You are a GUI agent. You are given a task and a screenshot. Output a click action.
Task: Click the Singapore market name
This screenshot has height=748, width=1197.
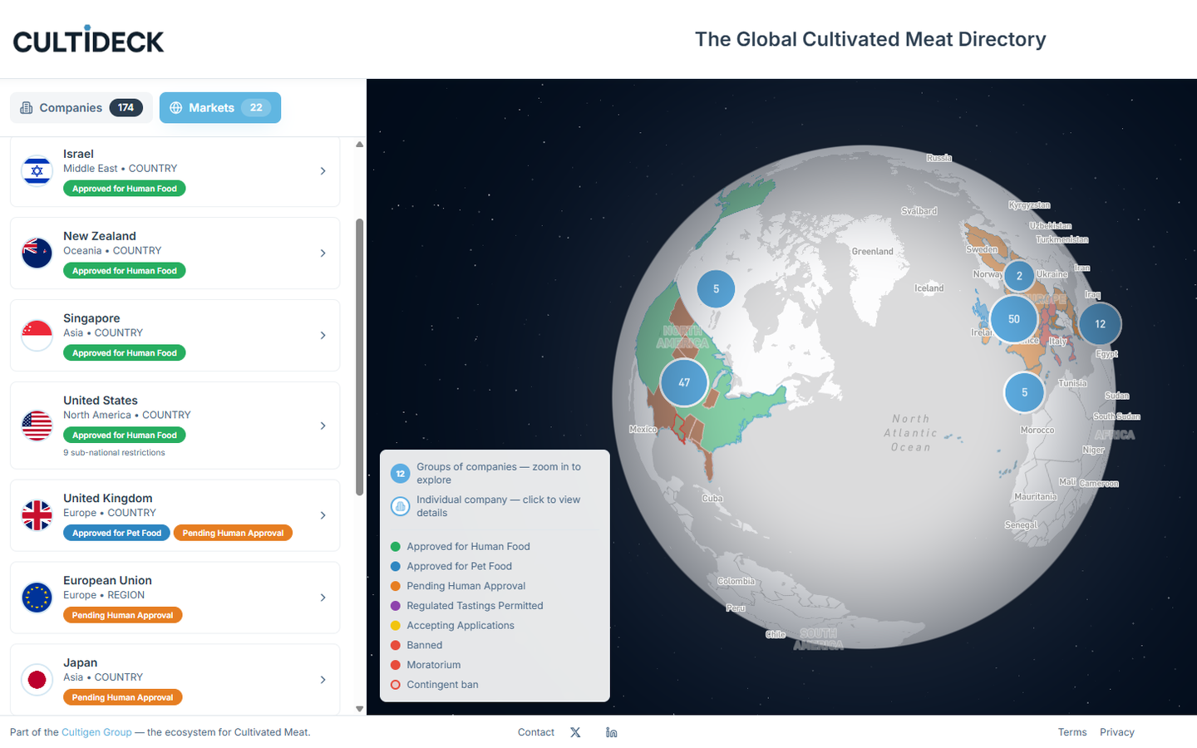[x=91, y=318]
